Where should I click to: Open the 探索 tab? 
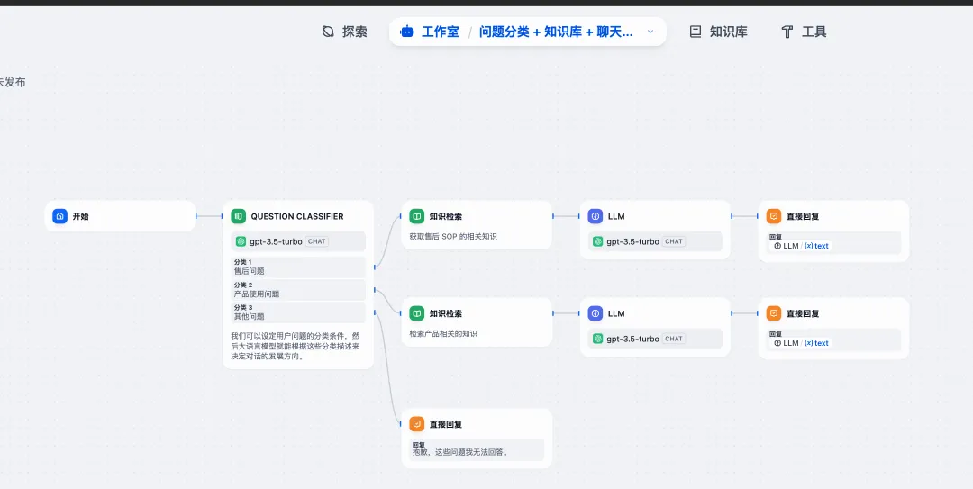tap(344, 32)
